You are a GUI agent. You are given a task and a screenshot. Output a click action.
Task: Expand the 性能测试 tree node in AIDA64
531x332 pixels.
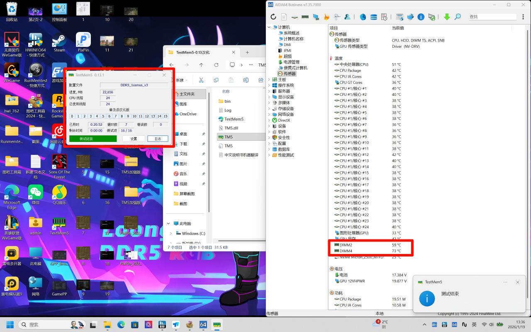[268, 155]
